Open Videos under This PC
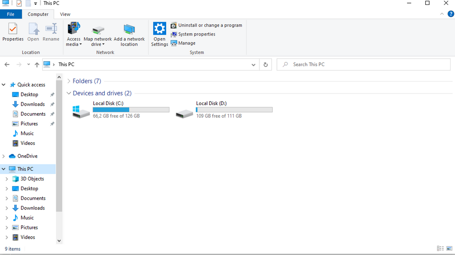Viewport: 455px width, 255px height. click(28, 237)
